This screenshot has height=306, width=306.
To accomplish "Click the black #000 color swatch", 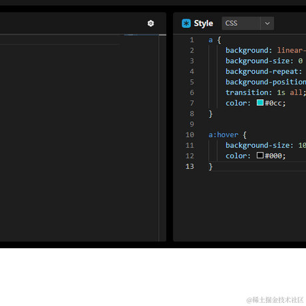I will click(x=260, y=155).
